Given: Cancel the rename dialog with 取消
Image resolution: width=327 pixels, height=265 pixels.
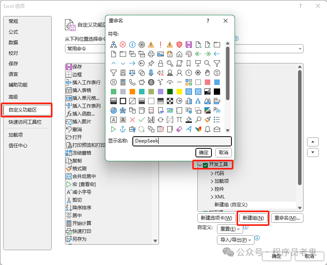Looking at the screenshot, I should pyautogui.click(x=223, y=153).
